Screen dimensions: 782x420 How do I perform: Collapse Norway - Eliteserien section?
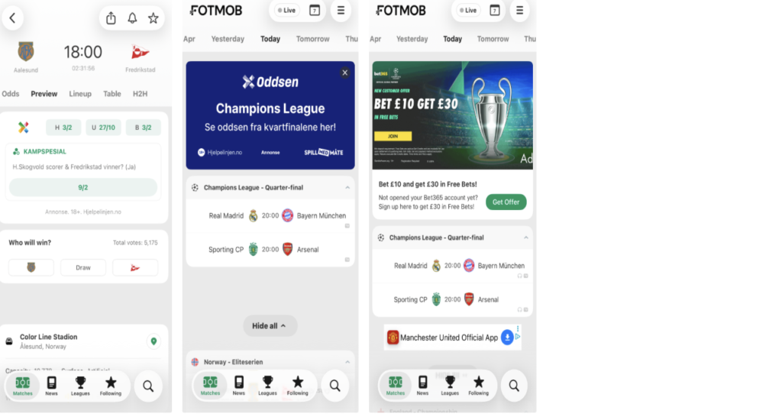point(347,362)
